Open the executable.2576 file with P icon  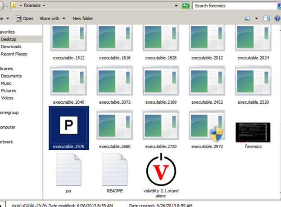click(68, 124)
